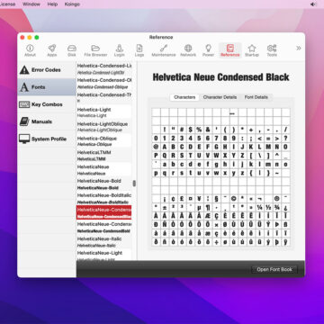Screen dimensions: 324x324
Task: Select the Helvetica-Condensed-LightObl font row
Action: pyautogui.click(x=104, y=69)
